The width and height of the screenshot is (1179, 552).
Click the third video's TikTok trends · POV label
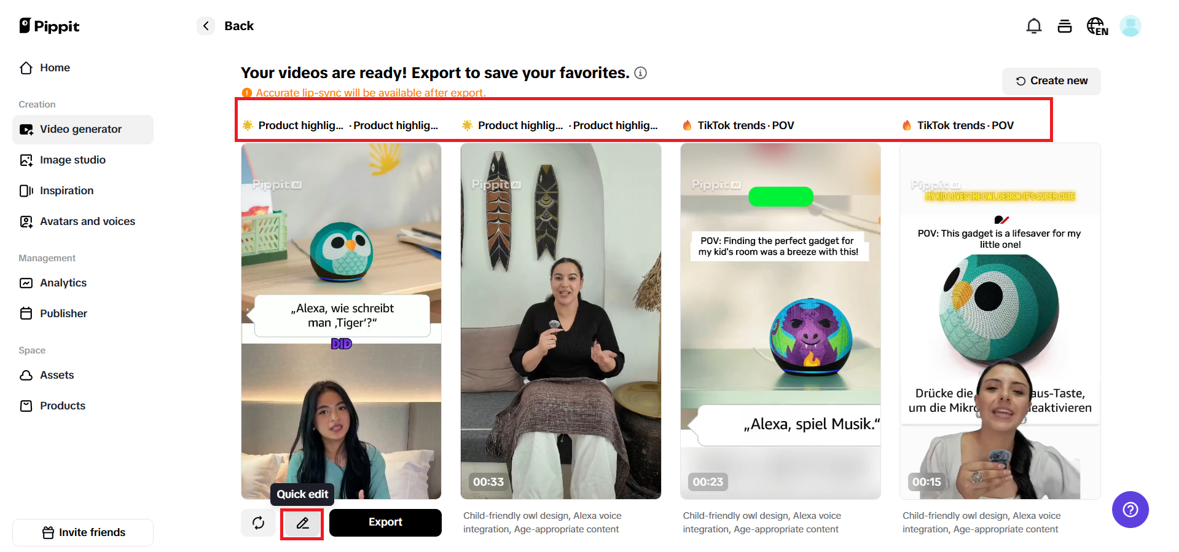click(x=746, y=125)
